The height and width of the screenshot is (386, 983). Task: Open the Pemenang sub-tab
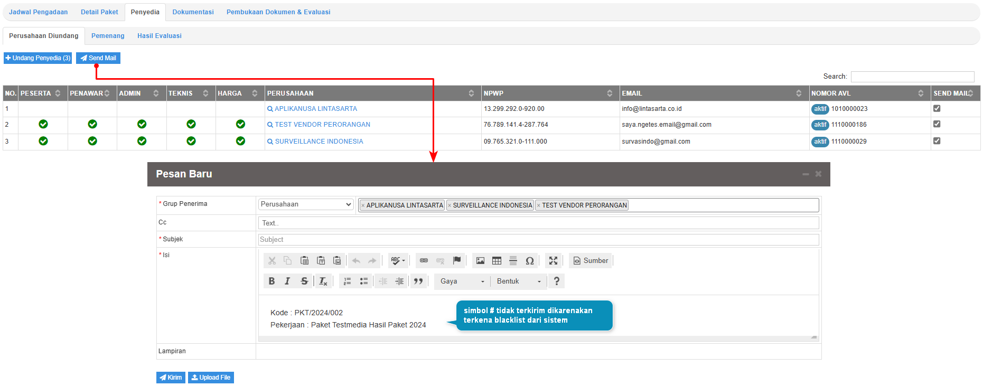(108, 36)
